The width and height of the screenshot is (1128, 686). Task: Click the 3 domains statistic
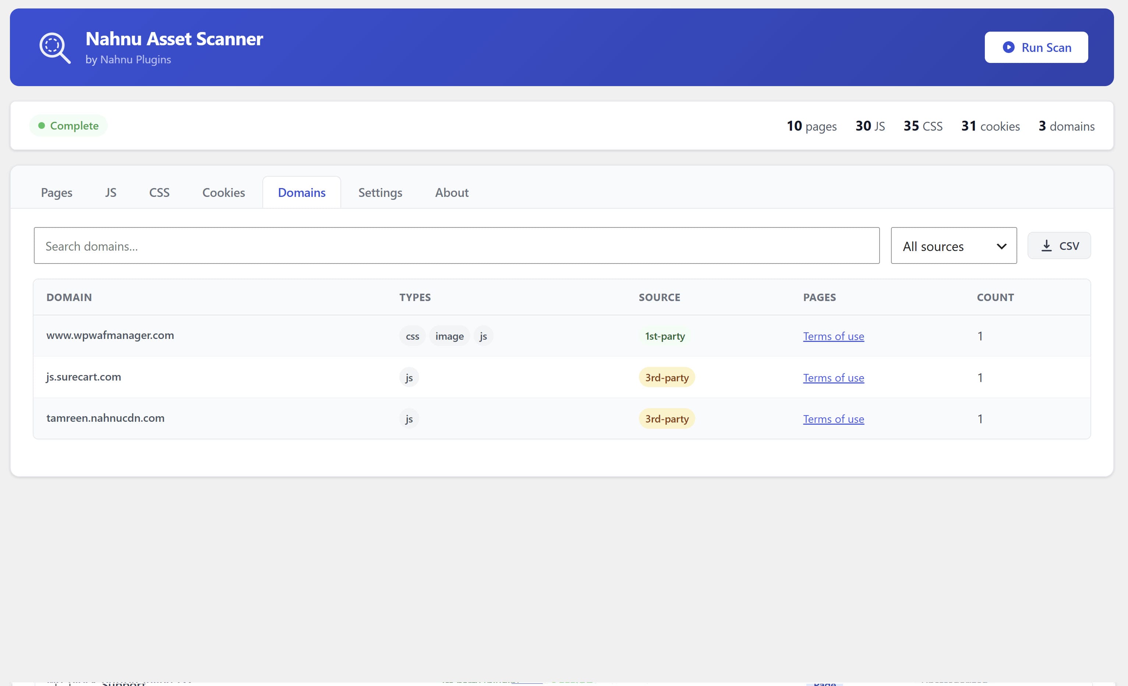(1066, 126)
